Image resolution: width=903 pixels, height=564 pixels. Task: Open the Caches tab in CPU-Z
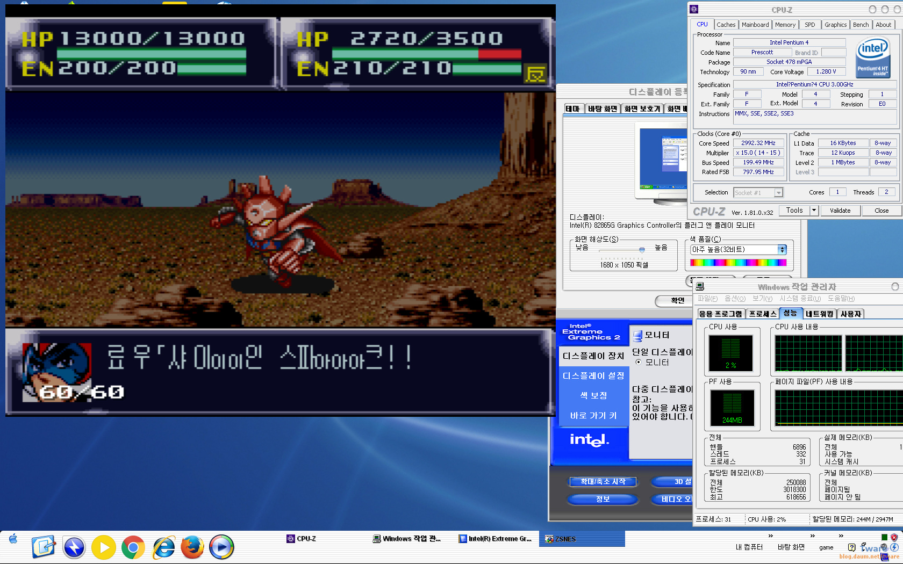(726, 25)
